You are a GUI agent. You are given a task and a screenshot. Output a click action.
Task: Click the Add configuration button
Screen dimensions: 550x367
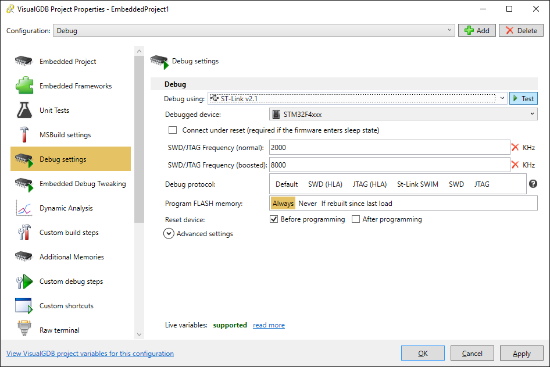coord(477,30)
